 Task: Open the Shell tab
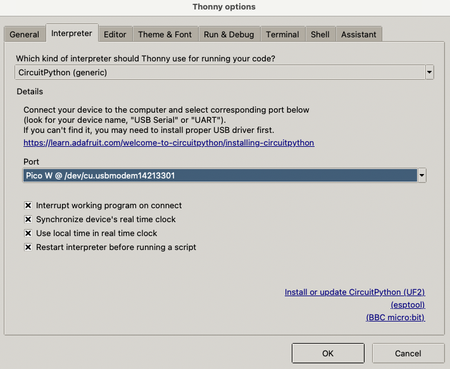pyautogui.click(x=320, y=34)
